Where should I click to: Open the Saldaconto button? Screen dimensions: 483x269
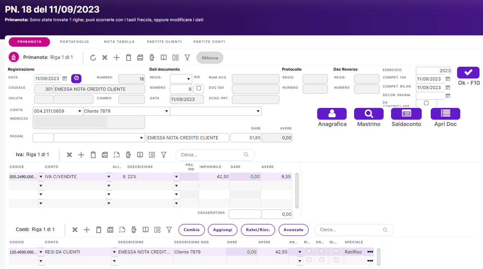406,114
